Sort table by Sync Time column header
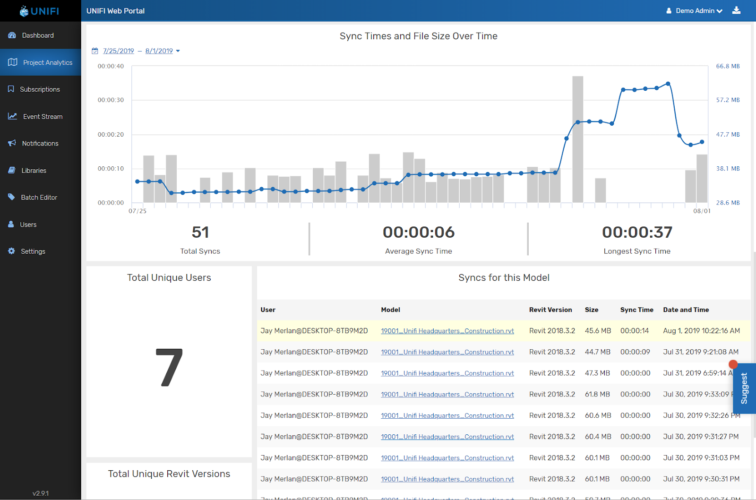 click(x=636, y=310)
